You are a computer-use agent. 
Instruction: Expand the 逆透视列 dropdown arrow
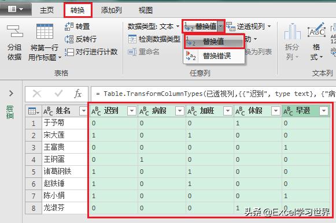[x=269, y=27]
